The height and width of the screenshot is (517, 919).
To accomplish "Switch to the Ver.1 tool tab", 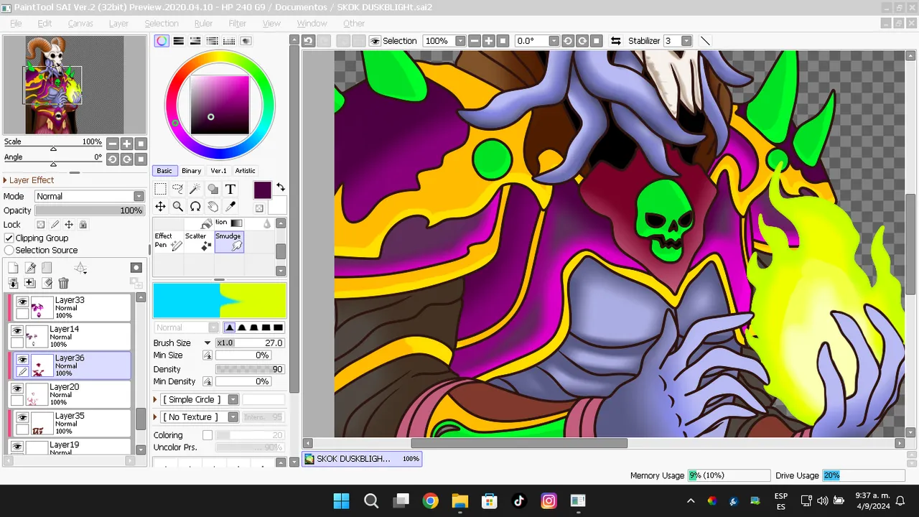I will (218, 171).
